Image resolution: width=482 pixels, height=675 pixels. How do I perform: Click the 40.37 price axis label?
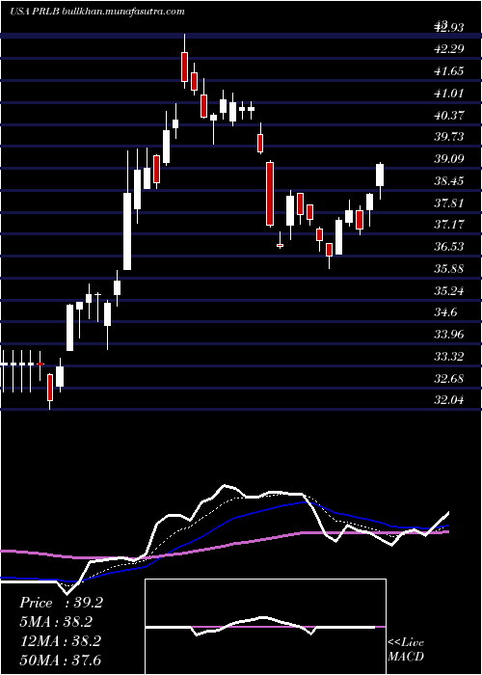449,115
